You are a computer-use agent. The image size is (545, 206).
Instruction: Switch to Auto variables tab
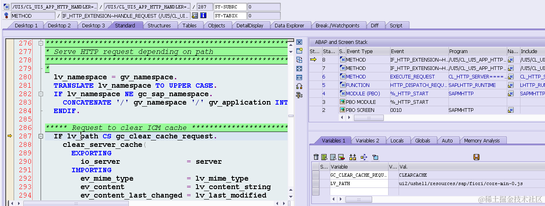click(447, 140)
